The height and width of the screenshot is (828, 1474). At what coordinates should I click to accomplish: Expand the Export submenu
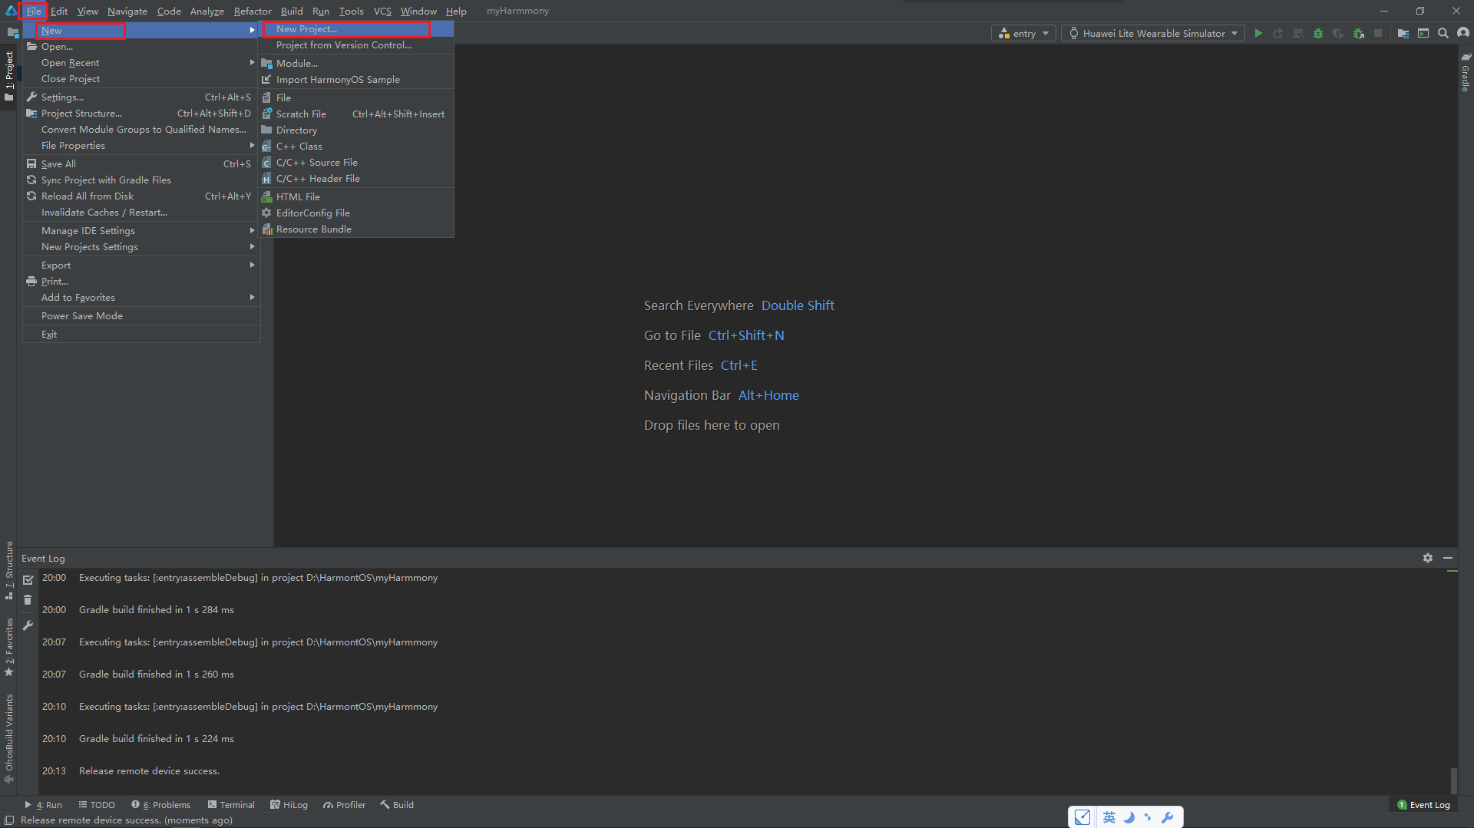[141, 266]
